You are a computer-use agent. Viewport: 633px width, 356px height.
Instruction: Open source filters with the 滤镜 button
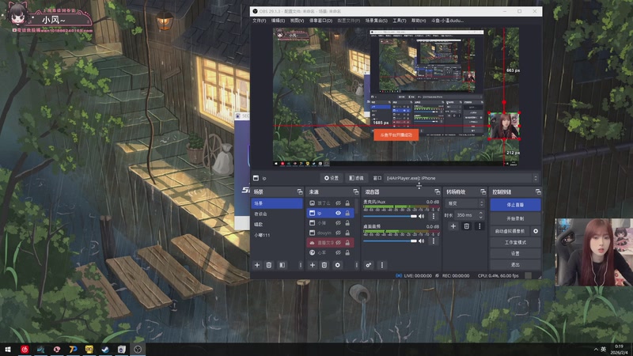click(356, 178)
